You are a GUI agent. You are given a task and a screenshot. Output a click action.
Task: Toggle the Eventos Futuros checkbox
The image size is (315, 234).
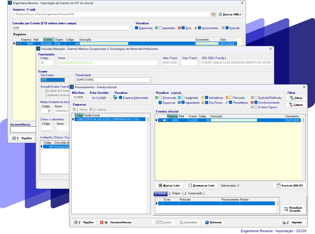256,107
